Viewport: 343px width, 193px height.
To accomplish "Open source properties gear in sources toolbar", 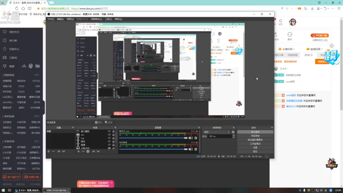I will click(x=88, y=151).
